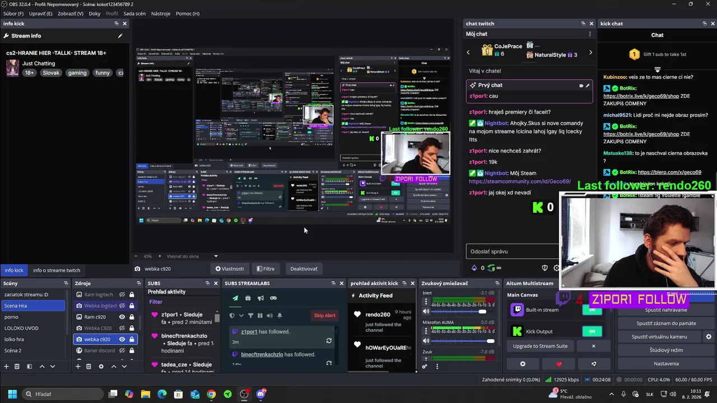The width and height of the screenshot is (717, 403).
Task: Unlock the Ram logitech source
Action: [132, 294]
